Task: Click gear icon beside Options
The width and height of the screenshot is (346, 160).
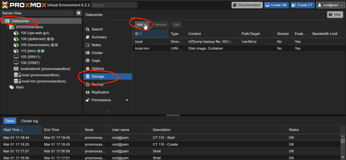Action: click(x=88, y=69)
